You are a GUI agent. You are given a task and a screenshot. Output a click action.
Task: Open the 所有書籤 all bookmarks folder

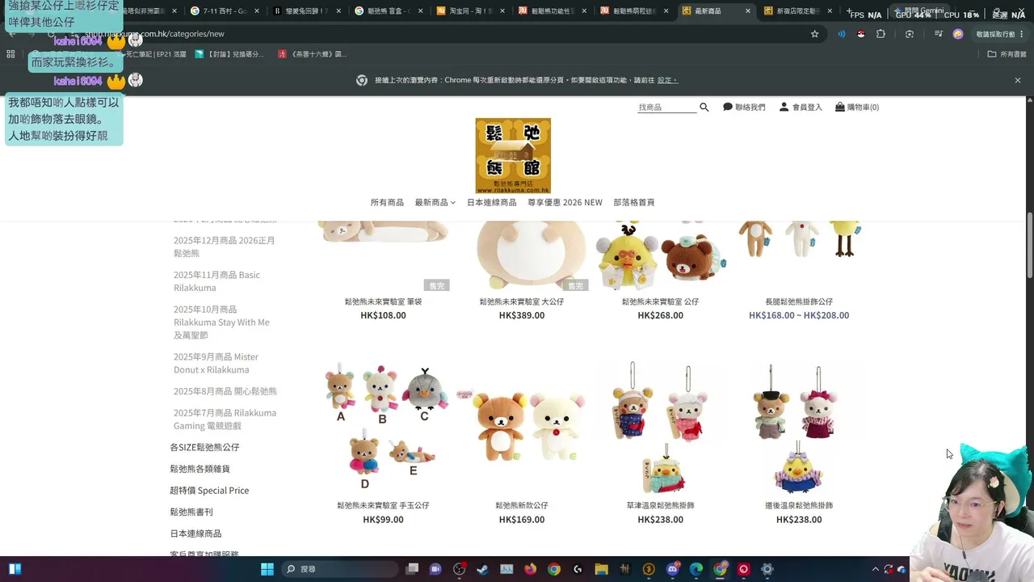pyautogui.click(x=1007, y=54)
